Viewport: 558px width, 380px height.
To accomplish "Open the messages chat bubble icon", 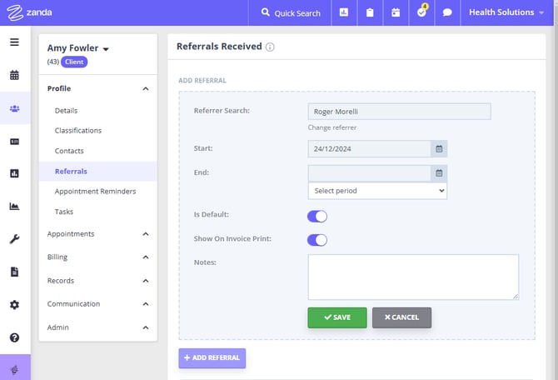I will click(x=447, y=12).
